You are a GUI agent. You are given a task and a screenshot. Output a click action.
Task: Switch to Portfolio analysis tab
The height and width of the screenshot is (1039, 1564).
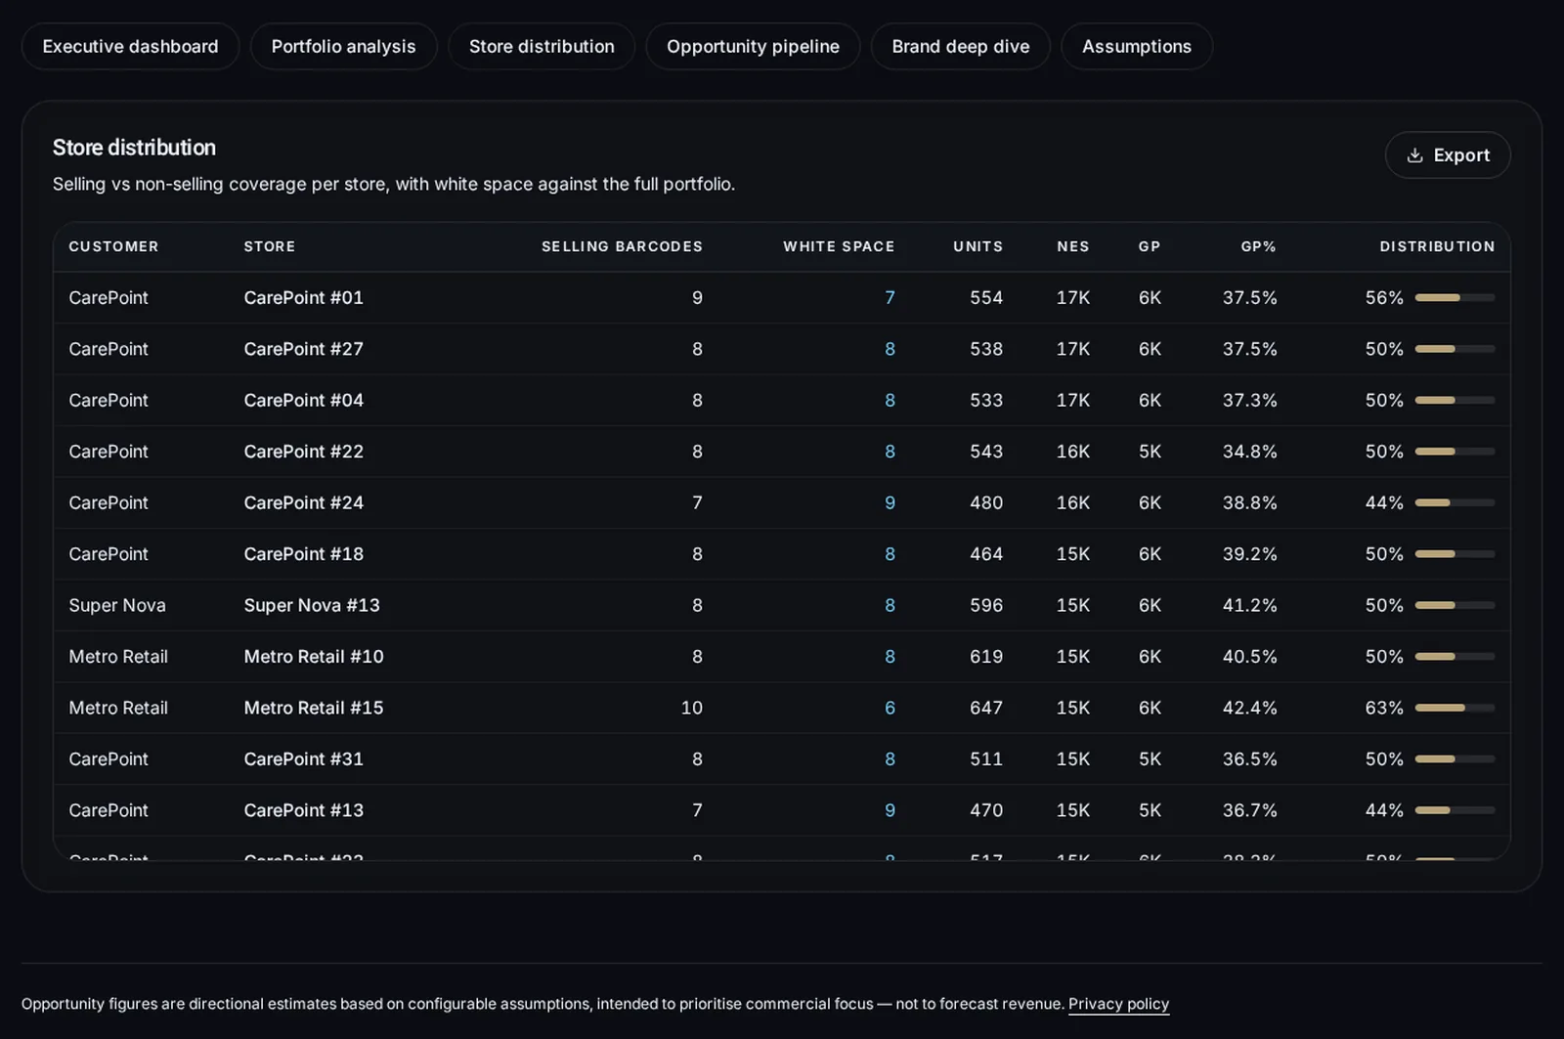point(343,46)
